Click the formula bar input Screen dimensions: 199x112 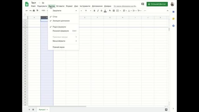(98, 15)
